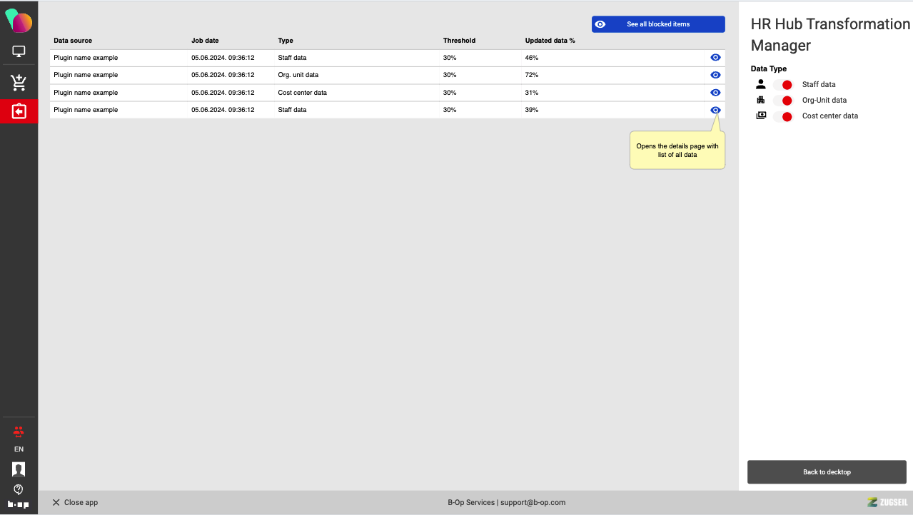Open the desktop monitor icon in the sidebar
Viewport: 913px width, 515px height.
point(19,52)
